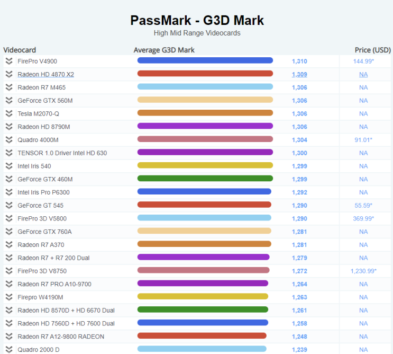
Task: Click the red G3D bar for Radeon HD 4870 X2
Action: pyautogui.click(x=205, y=73)
